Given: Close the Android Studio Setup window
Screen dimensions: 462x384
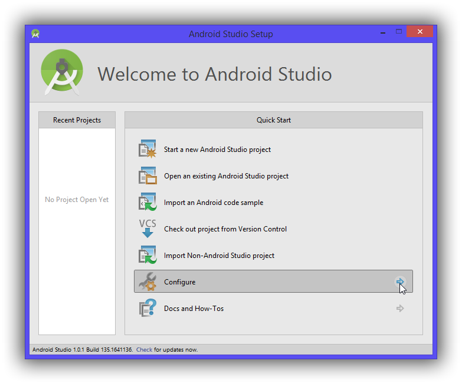Looking at the screenshot, I should pyautogui.click(x=420, y=31).
